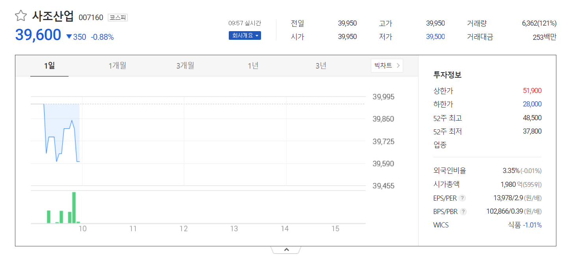This screenshot has height=257, width=567.
Task: Click the 시가 value 39,950
Action: 347,37
